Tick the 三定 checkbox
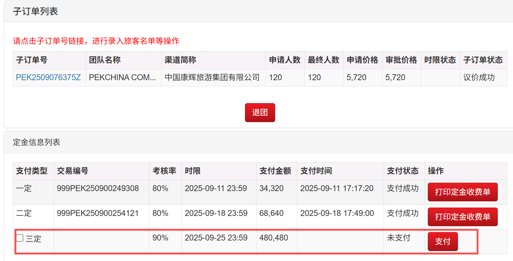Image resolution: width=513 pixels, height=261 pixels. (x=20, y=238)
